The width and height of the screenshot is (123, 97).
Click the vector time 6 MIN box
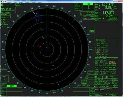[x=115, y=80]
